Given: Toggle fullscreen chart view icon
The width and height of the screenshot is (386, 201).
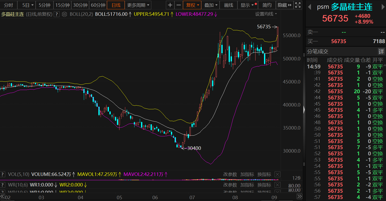Looking at the screenshot, I should click(298, 5).
